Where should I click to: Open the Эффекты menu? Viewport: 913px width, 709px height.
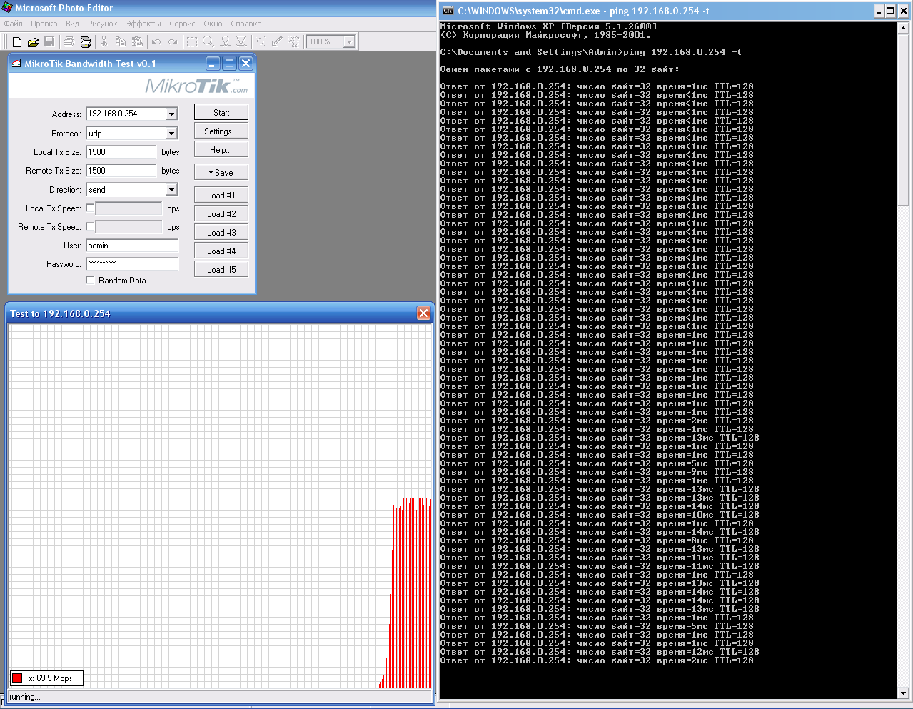coord(143,24)
